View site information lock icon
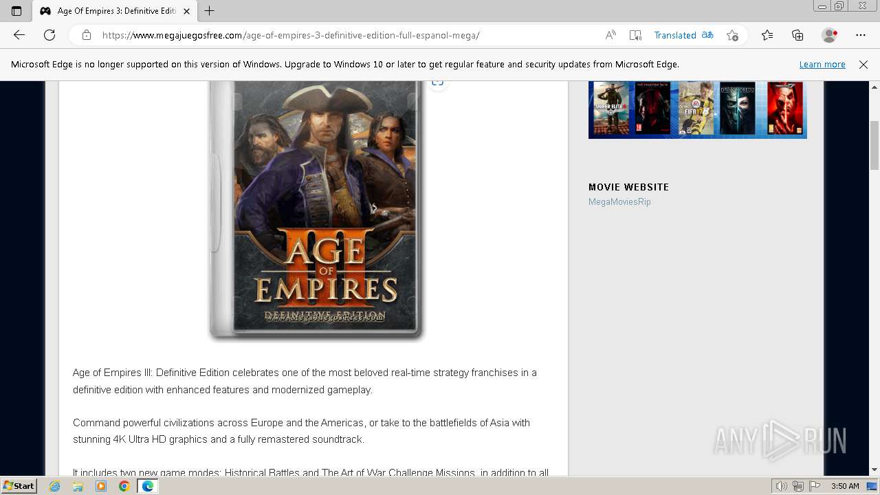The width and height of the screenshot is (880, 495). tap(86, 35)
